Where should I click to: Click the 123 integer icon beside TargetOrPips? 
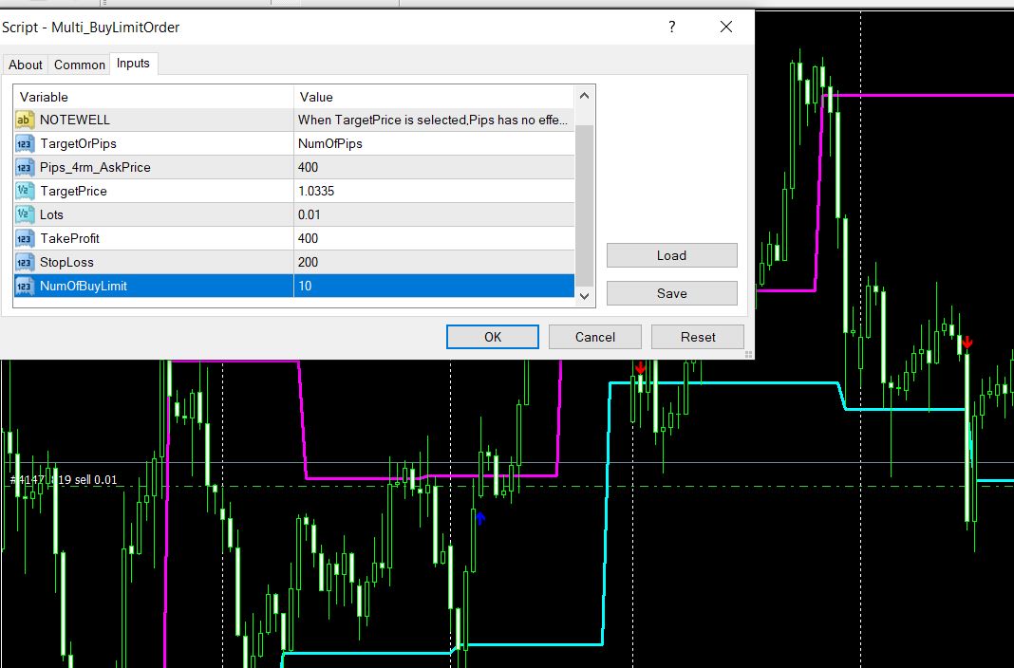pos(24,143)
